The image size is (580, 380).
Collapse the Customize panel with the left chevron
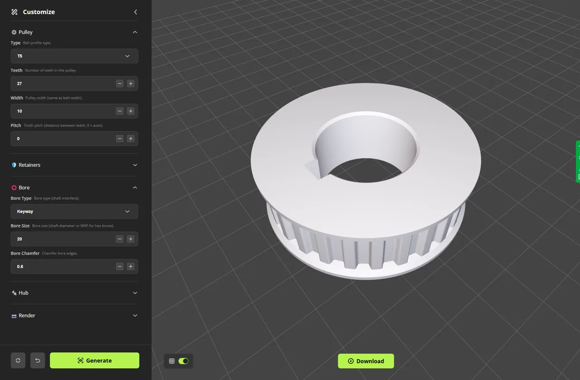coord(135,12)
